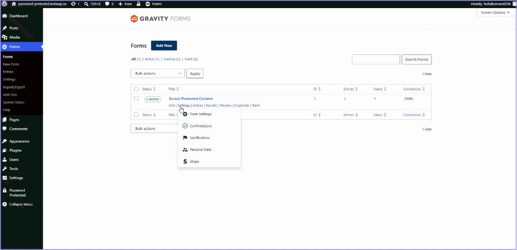Click the Settings sliders icon in sidebar
This screenshot has width=517, height=250.
pos(5,178)
